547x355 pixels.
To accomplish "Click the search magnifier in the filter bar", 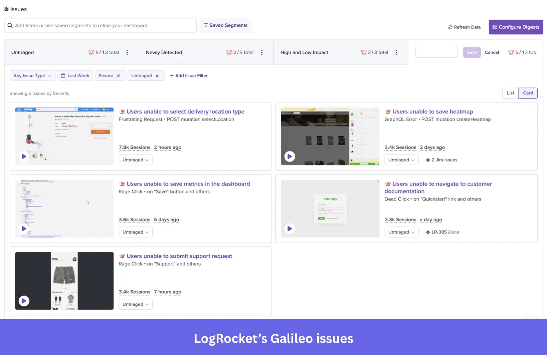I will pos(10,25).
